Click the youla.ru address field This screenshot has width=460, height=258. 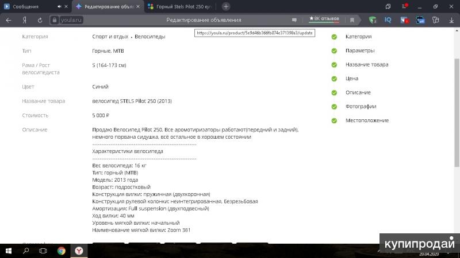(71, 20)
